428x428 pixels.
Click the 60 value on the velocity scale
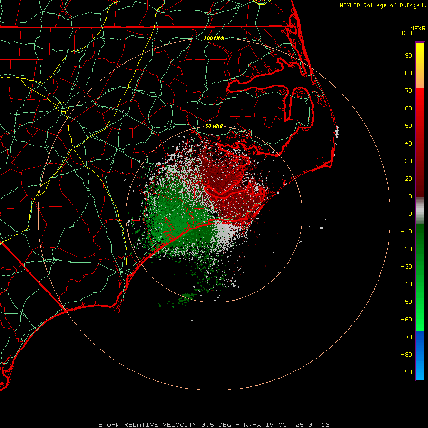[409, 108]
